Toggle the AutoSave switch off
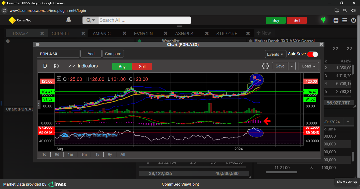The image size is (360, 189). coord(312,54)
